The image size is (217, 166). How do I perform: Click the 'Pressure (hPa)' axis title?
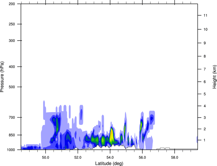click(x=2, y=77)
